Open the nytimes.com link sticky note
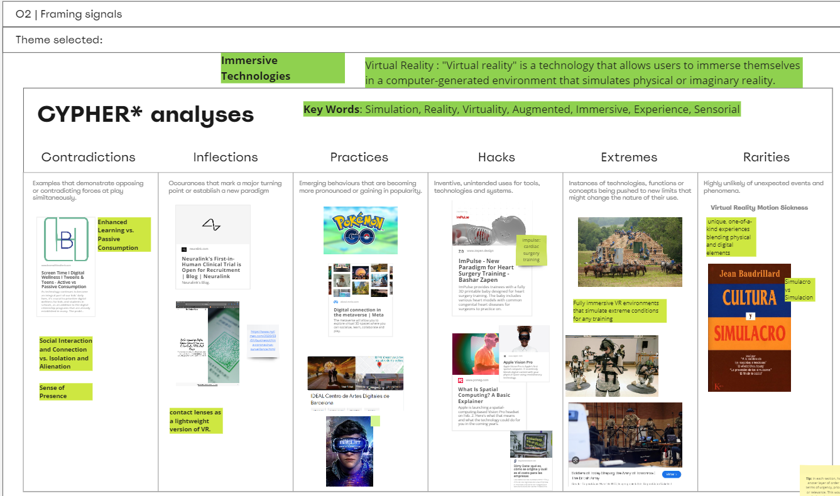This screenshot has height=496, width=840. (x=263, y=339)
